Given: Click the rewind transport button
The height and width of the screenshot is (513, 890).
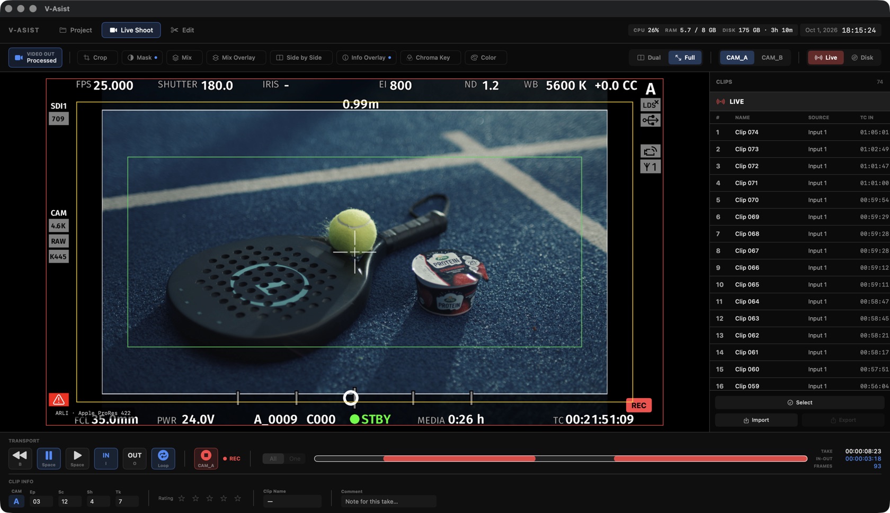Looking at the screenshot, I should (x=20, y=458).
